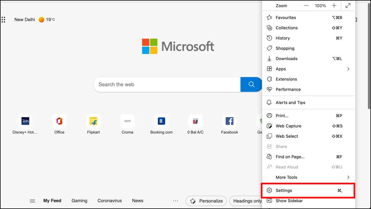Expand the More Tools submenu
371x209 pixels.
coord(309,177)
